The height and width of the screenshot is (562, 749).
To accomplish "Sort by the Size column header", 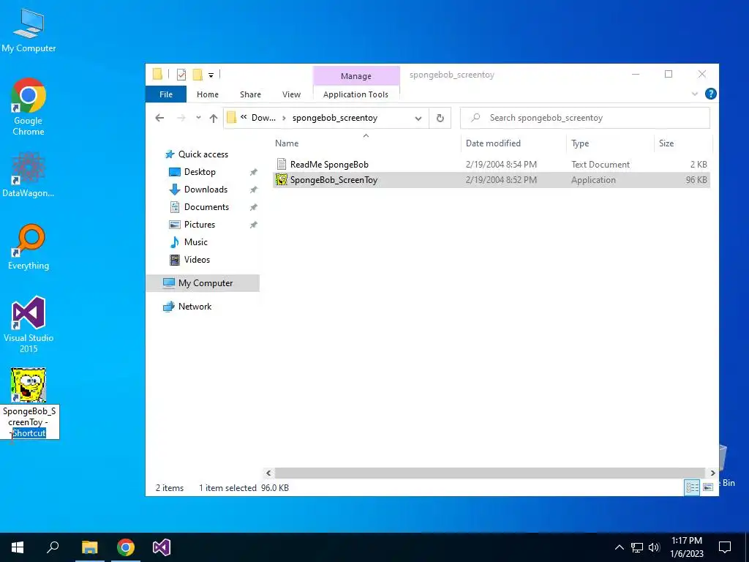I will (x=683, y=143).
